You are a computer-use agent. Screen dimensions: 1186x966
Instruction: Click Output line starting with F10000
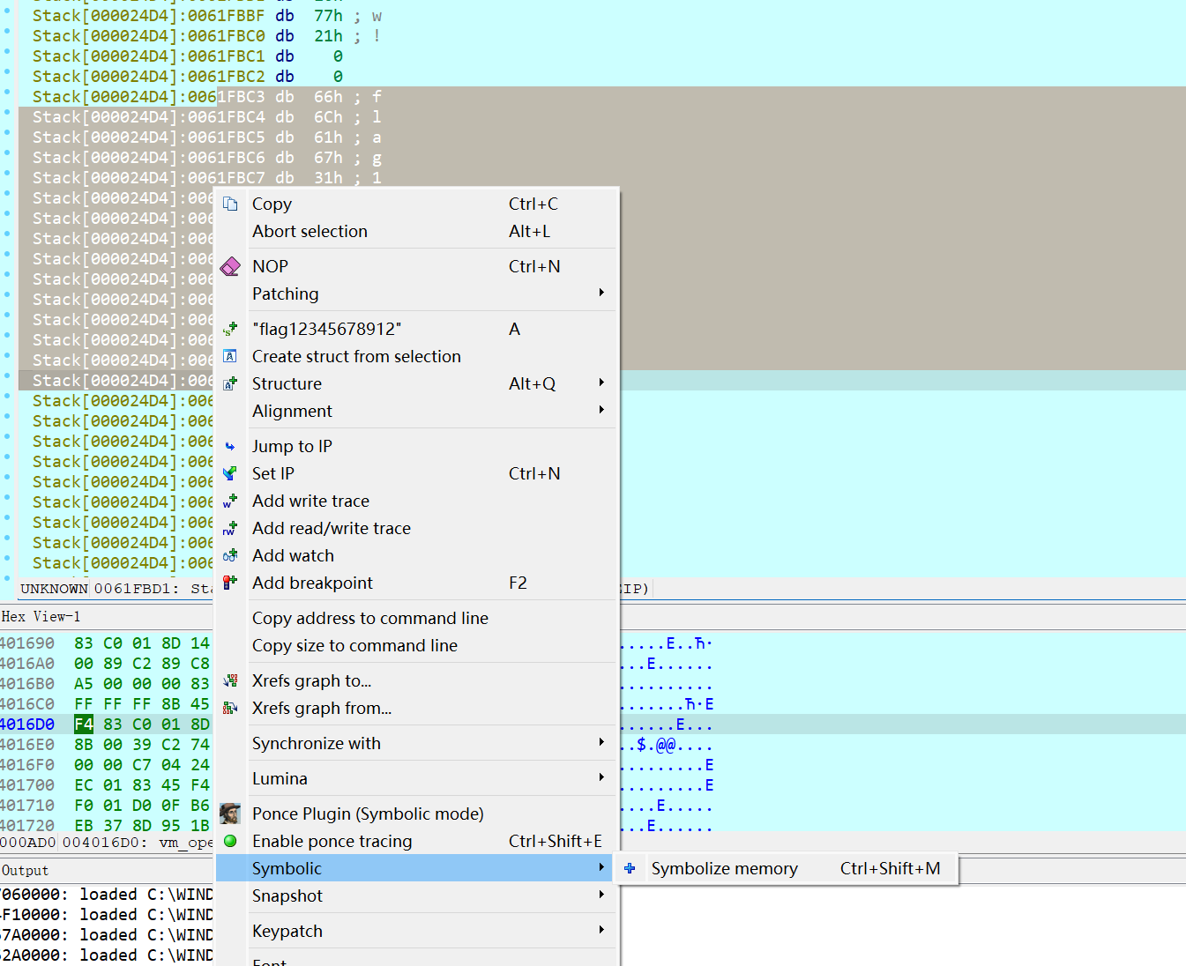tap(107, 915)
